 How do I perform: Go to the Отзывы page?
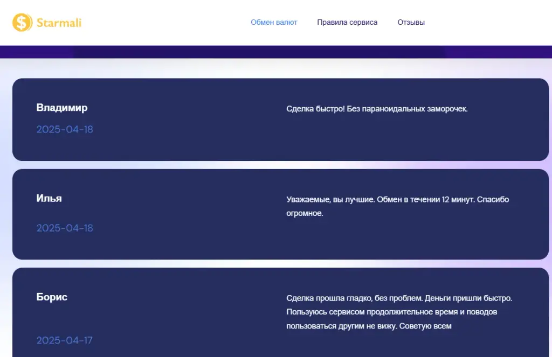point(411,22)
